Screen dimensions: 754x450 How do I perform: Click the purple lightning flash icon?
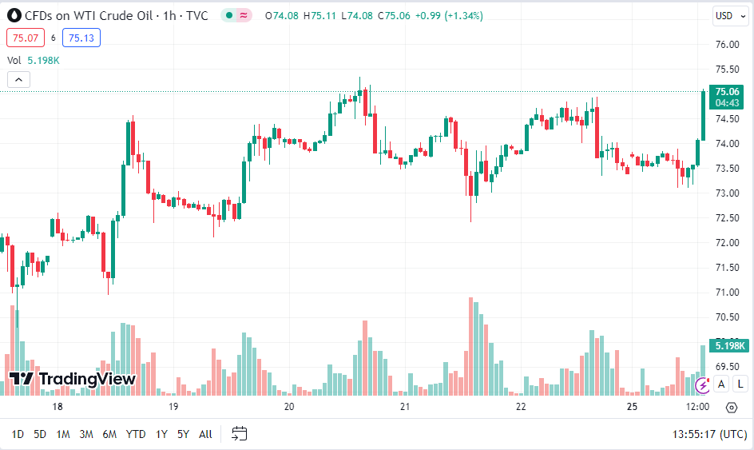[x=703, y=384]
